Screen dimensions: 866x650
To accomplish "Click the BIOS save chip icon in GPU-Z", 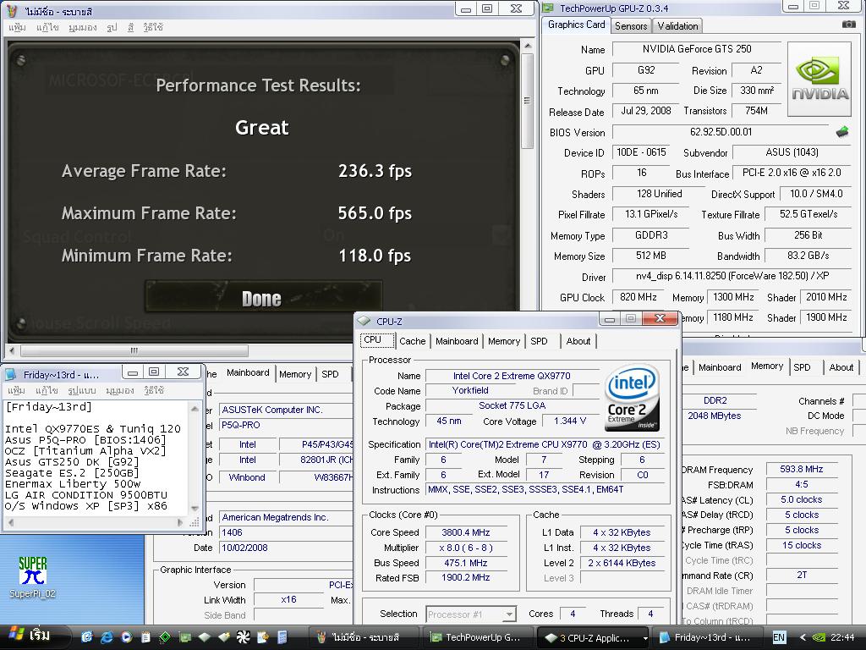I will tap(841, 132).
